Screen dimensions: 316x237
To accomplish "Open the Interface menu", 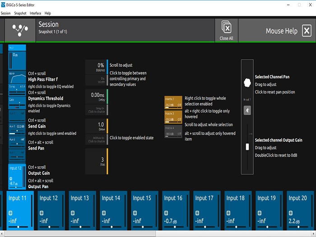I will (x=35, y=14).
